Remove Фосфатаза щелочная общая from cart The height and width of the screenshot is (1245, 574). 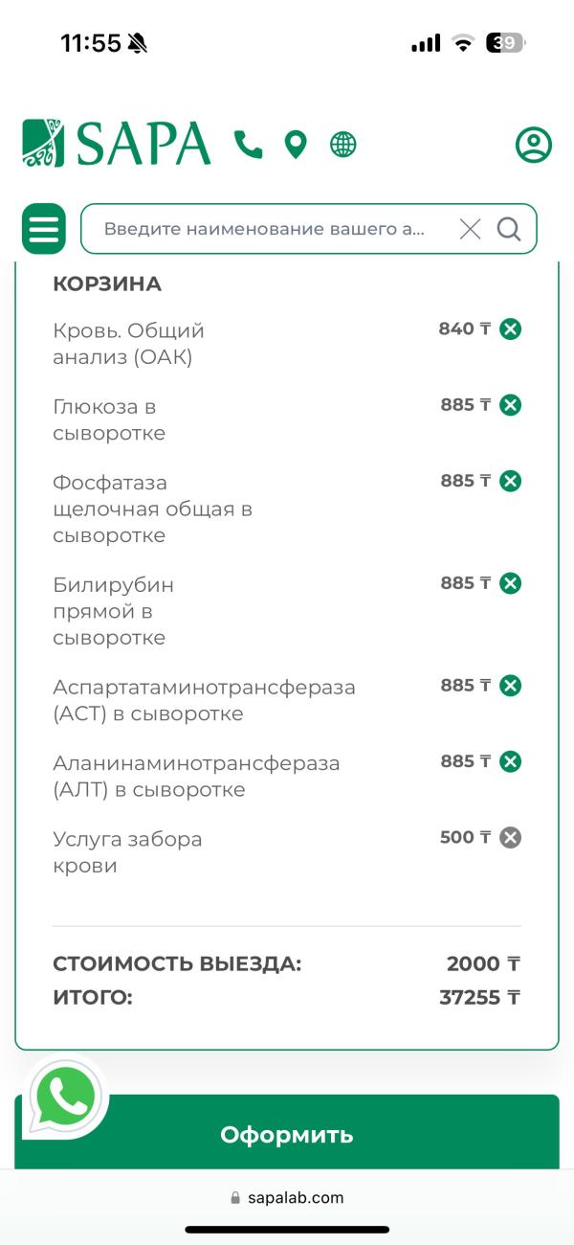click(511, 481)
